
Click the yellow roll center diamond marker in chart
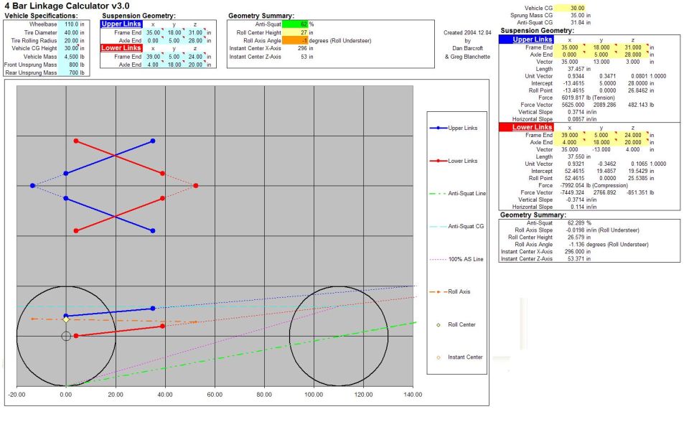pyautogui.click(x=66, y=320)
